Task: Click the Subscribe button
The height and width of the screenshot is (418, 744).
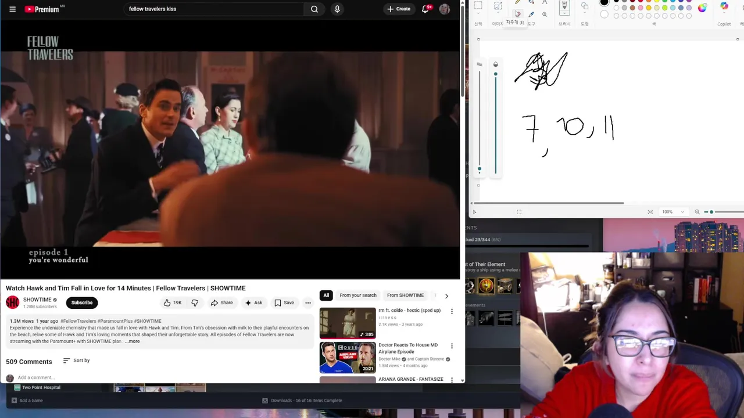Action: (x=82, y=302)
